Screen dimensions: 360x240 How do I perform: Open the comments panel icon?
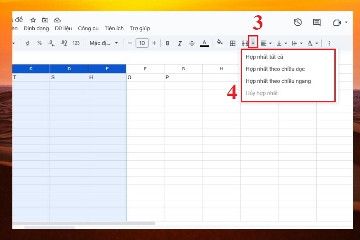[x=317, y=22]
